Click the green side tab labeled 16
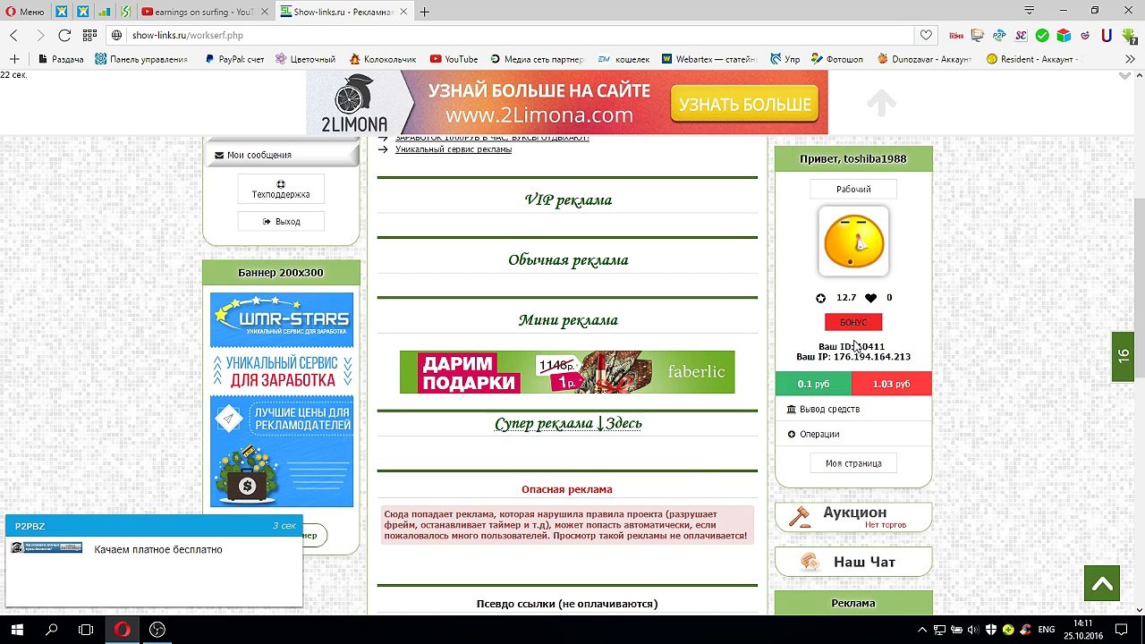The width and height of the screenshot is (1145, 644). pos(1124,356)
